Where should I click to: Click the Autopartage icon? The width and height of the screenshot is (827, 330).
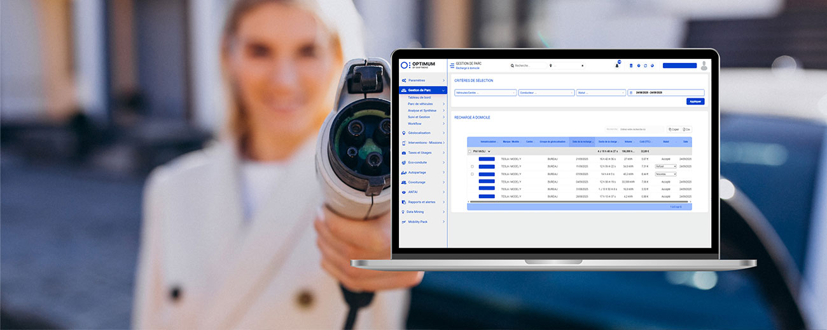pos(404,173)
